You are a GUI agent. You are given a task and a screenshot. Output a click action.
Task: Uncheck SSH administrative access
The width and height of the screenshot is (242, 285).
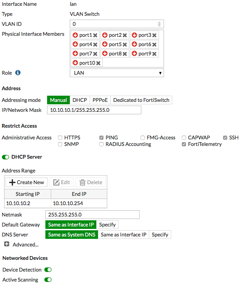coord(225,138)
